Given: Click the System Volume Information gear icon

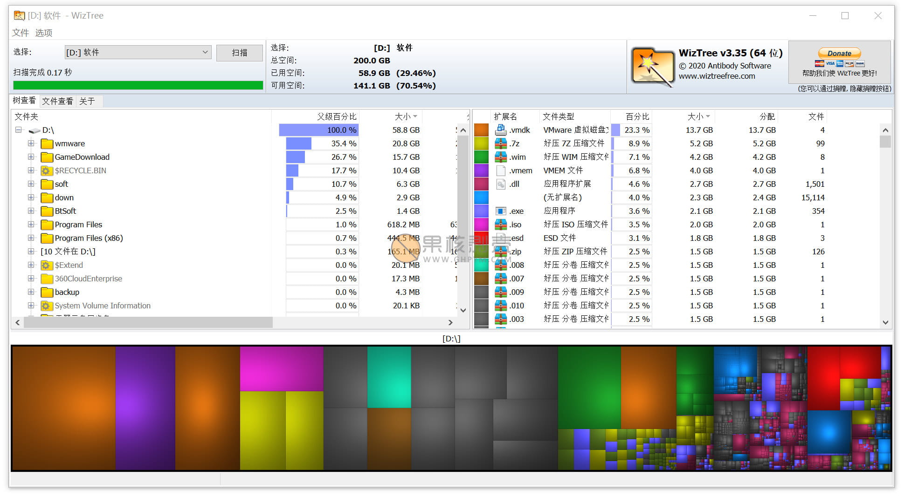Looking at the screenshot, I should (46, 306).
